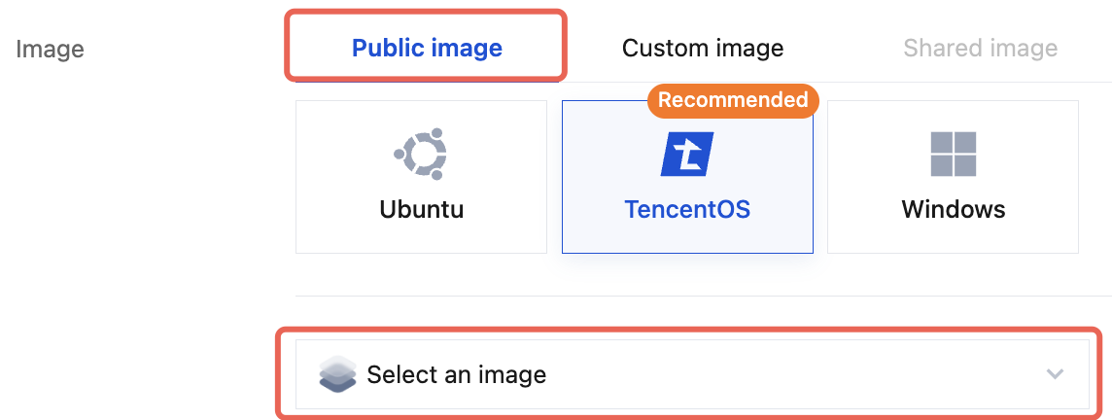Screen dimensions: 1112x420
Task: Click the Windows text label
Action: (x=953, y=209)
